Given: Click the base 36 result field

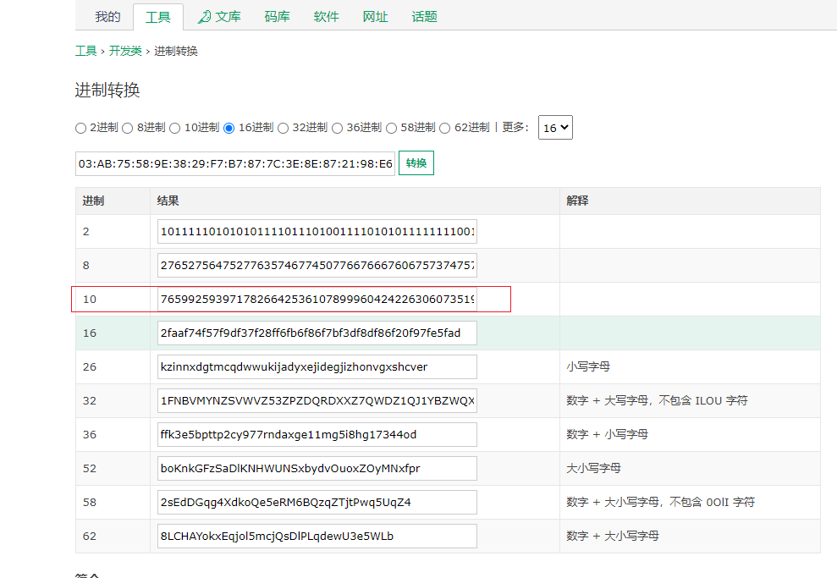Looking at the screenshot, I should coord(317,434).
